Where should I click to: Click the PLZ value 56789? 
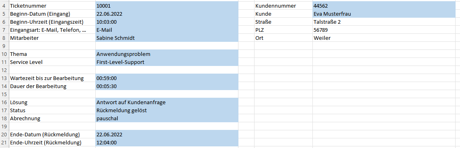pyautogui.click(x=386, y=30)
